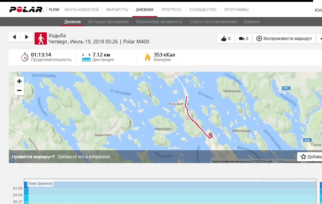Switch to Статус восстановления tab

213,22
